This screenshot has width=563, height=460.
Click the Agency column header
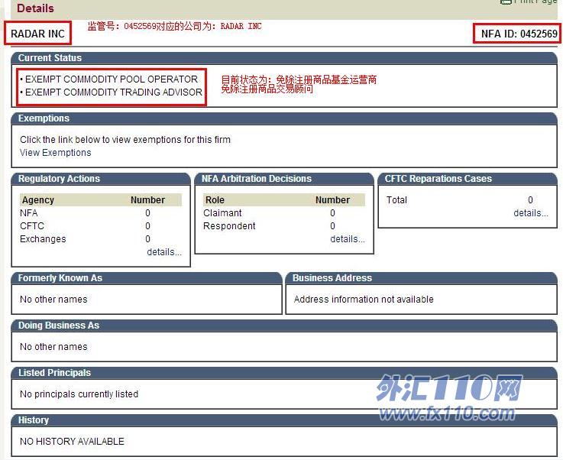tap(38, 200)
